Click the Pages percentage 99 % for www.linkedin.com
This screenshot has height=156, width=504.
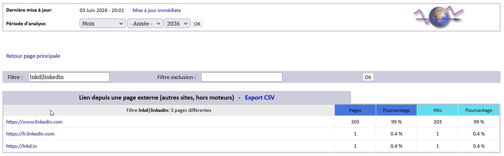pyautogui.click(x=396, y=122)
